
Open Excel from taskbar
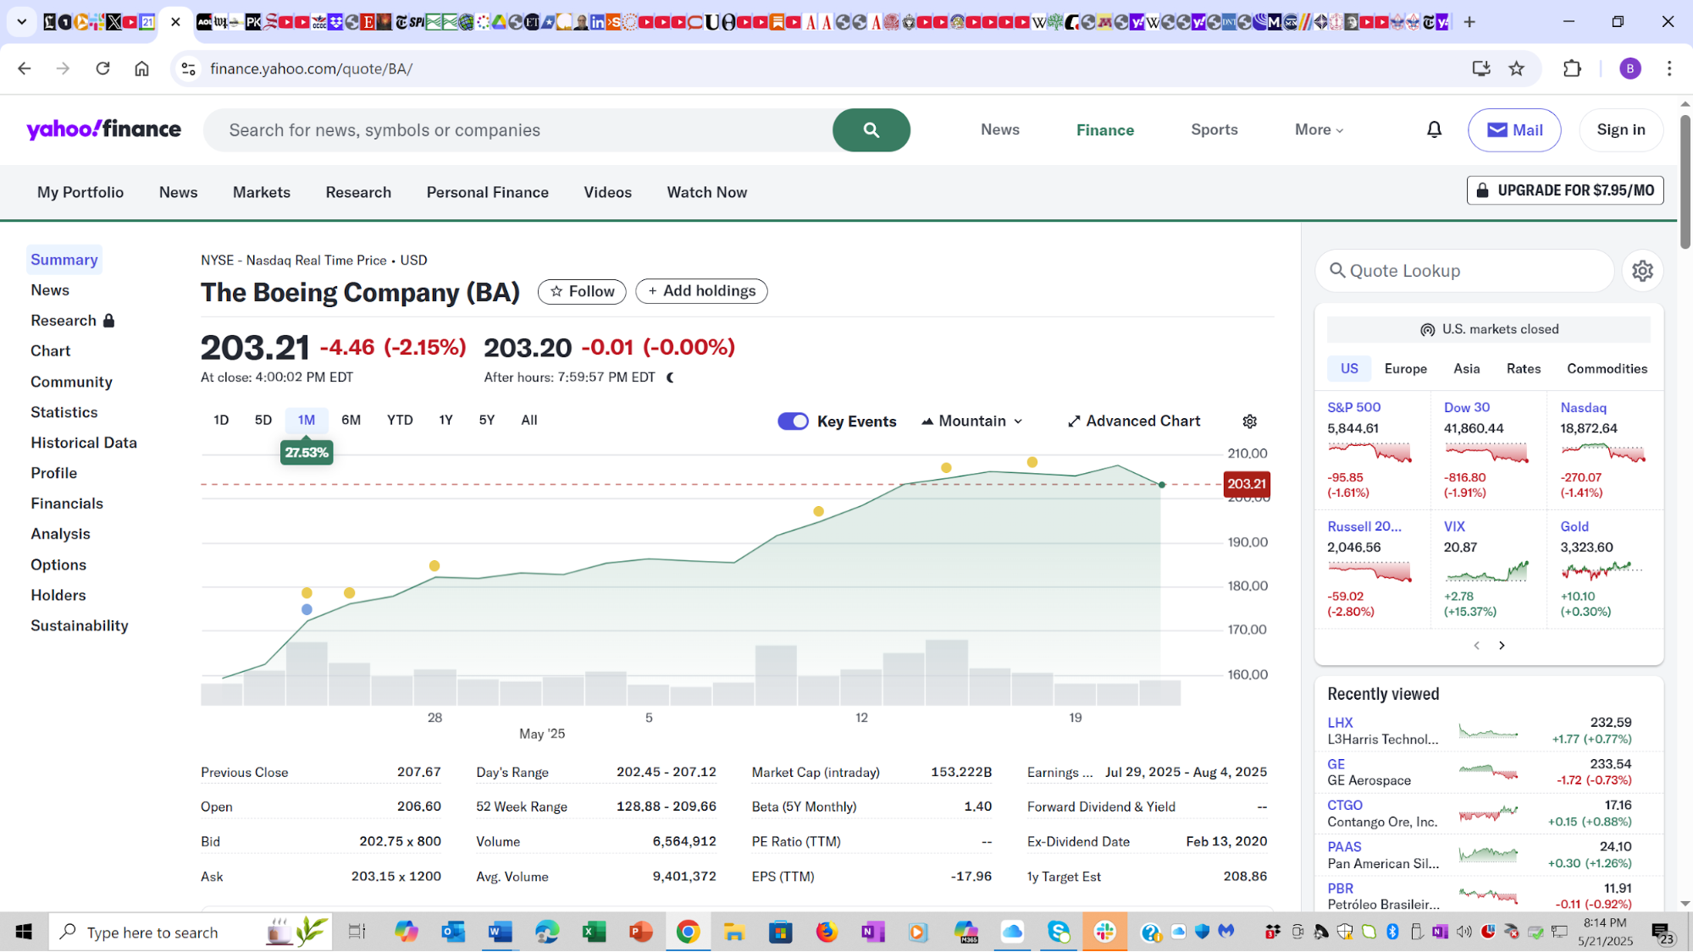[594, 932]
